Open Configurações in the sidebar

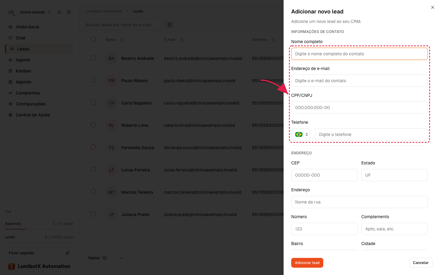coord(39,104)
